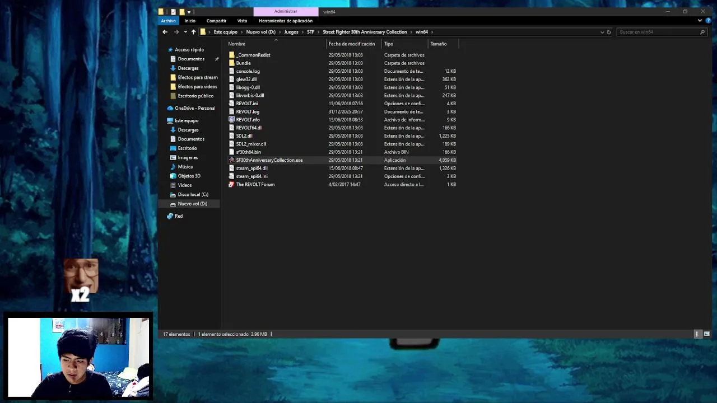The height and width of the screenshot is (403, 717).
Task: Select the console.log file icon
Action: click(x=232, y=71)
